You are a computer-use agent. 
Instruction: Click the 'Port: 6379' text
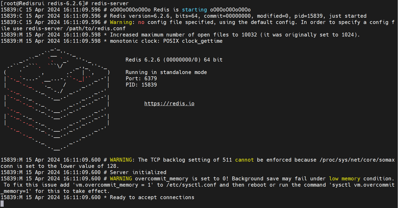[x=141, y=78]
